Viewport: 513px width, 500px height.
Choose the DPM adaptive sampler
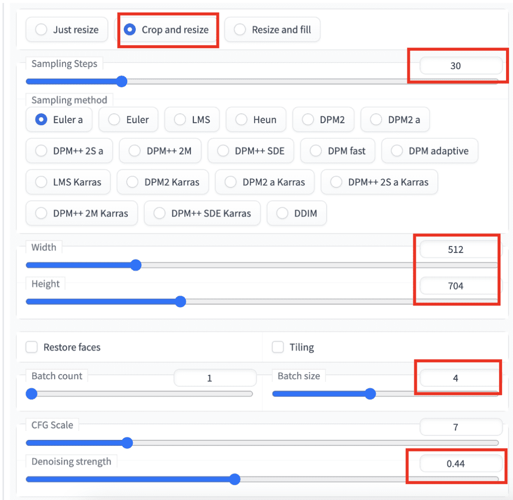429,150
